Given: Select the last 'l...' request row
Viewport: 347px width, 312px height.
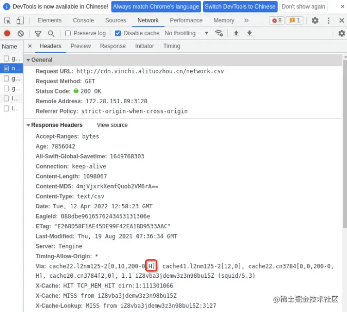Looking at the screenshot, I should point(11,108).
